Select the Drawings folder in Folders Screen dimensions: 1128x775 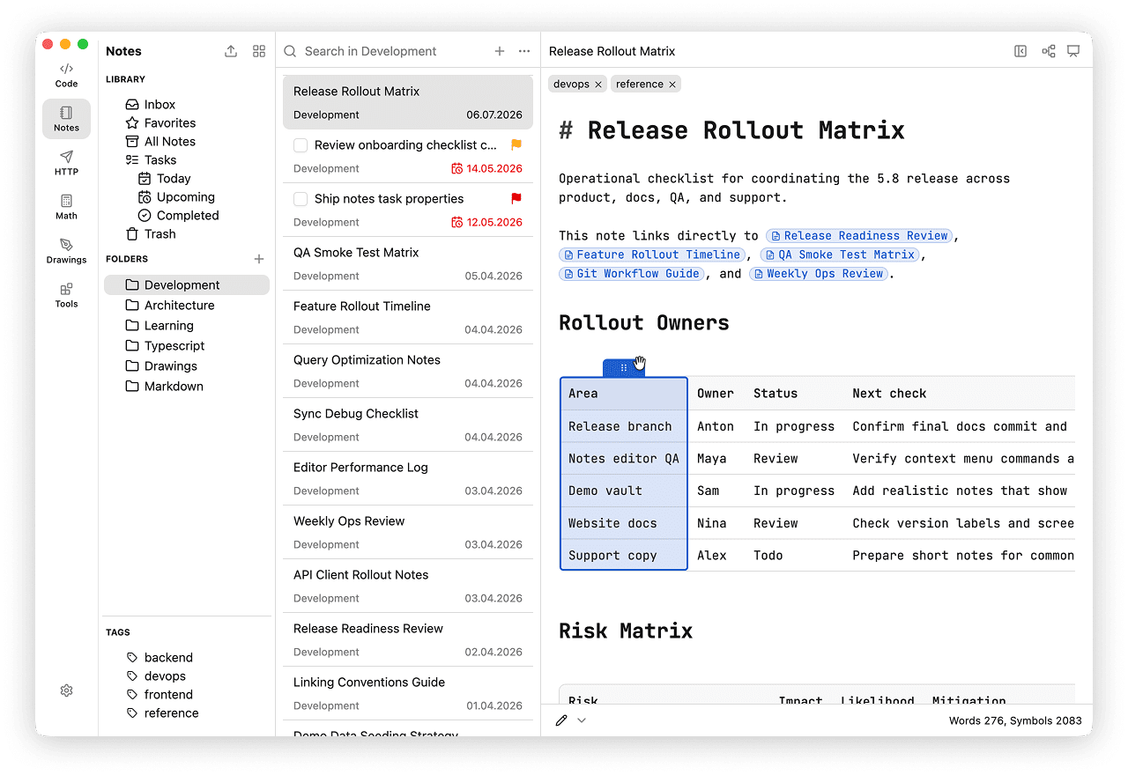coord(187,365)
